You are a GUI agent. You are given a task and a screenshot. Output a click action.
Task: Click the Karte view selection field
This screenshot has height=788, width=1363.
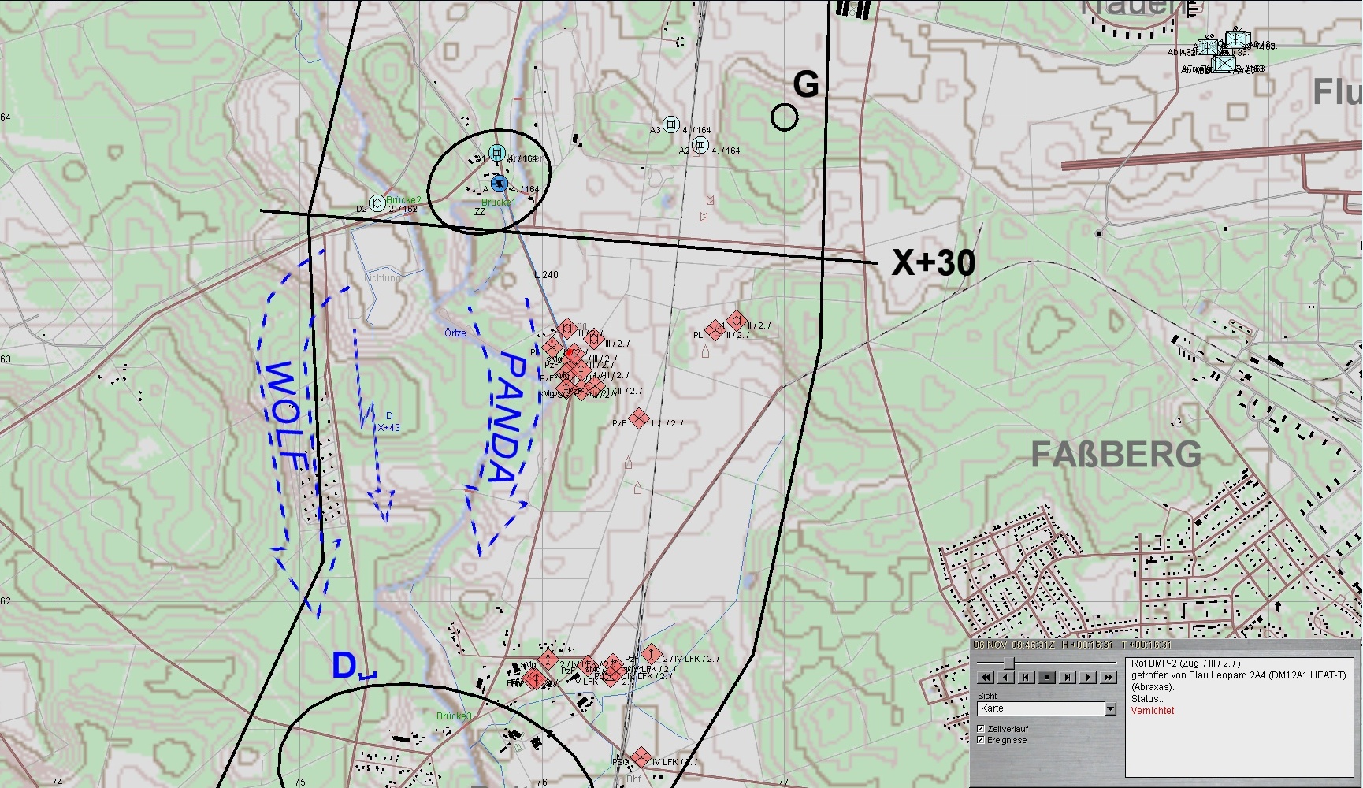click(x=1040, y=709)
